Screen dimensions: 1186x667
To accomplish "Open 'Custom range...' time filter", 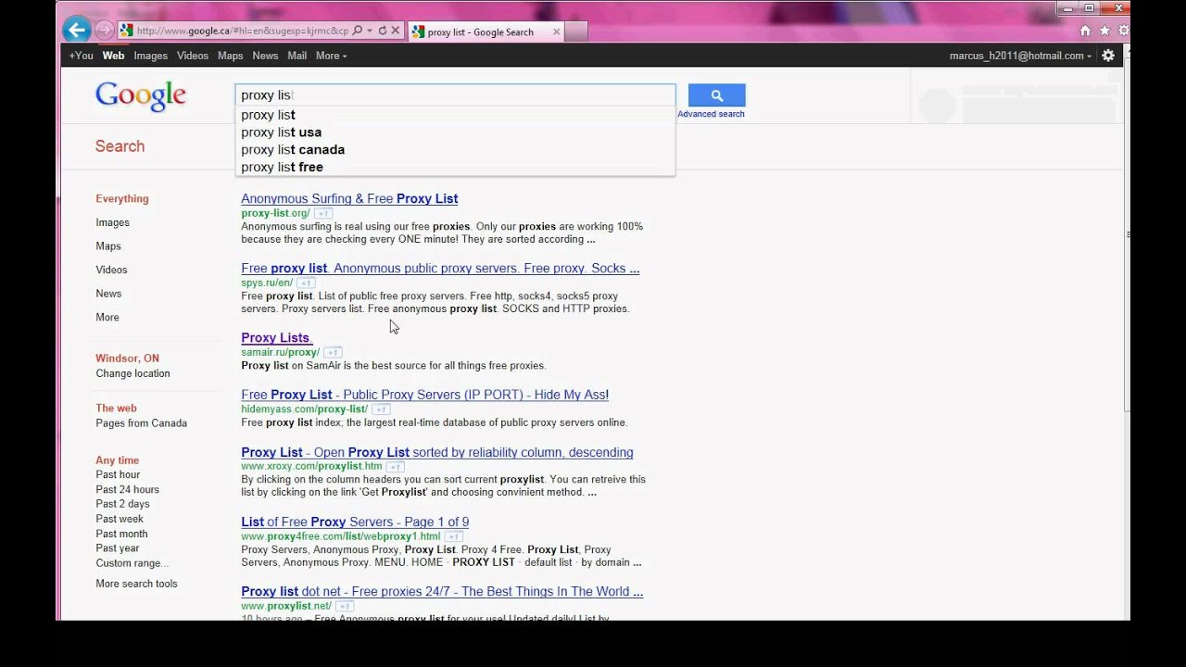I will (x=132, y=563).
